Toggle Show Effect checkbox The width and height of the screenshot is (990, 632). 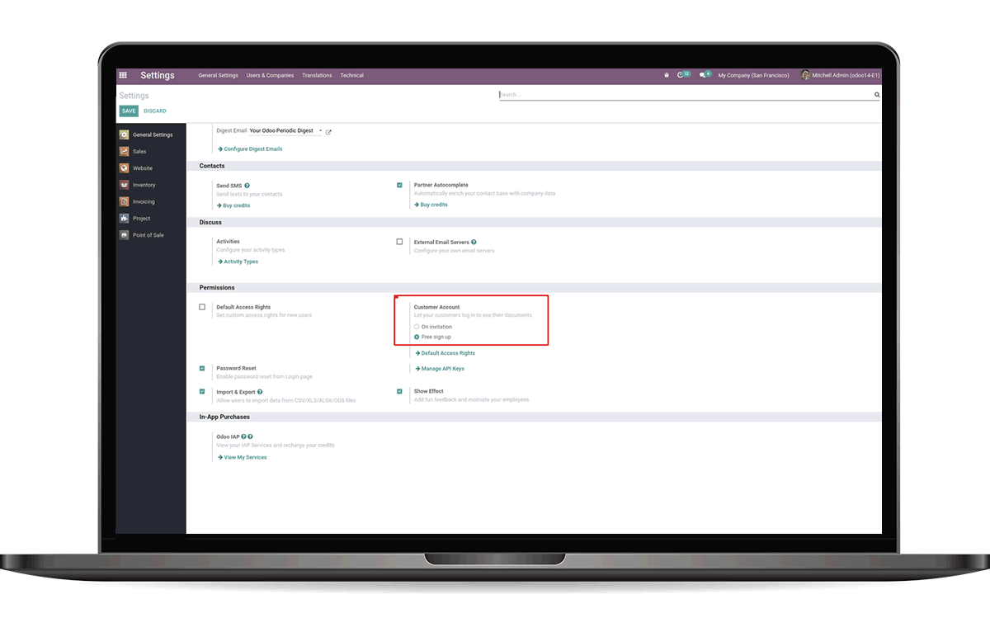coord(399,391)
